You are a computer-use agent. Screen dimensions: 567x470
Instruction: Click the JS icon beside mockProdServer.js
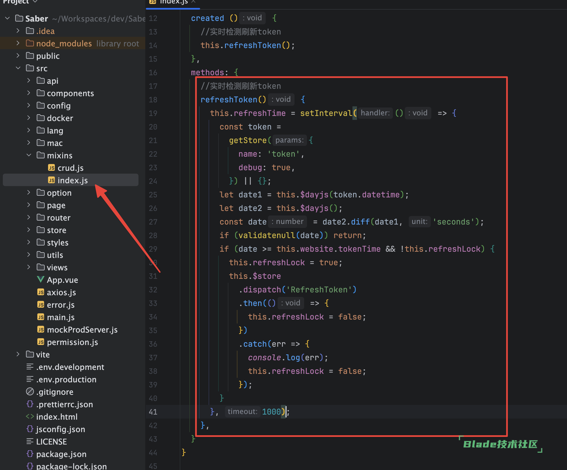pos(41,329)
